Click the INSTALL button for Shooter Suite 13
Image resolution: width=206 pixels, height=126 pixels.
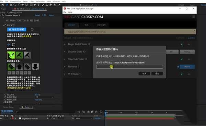pos(187,52)
